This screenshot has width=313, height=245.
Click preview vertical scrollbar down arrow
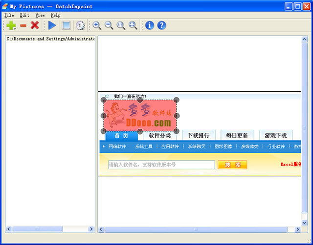point(304,223)
